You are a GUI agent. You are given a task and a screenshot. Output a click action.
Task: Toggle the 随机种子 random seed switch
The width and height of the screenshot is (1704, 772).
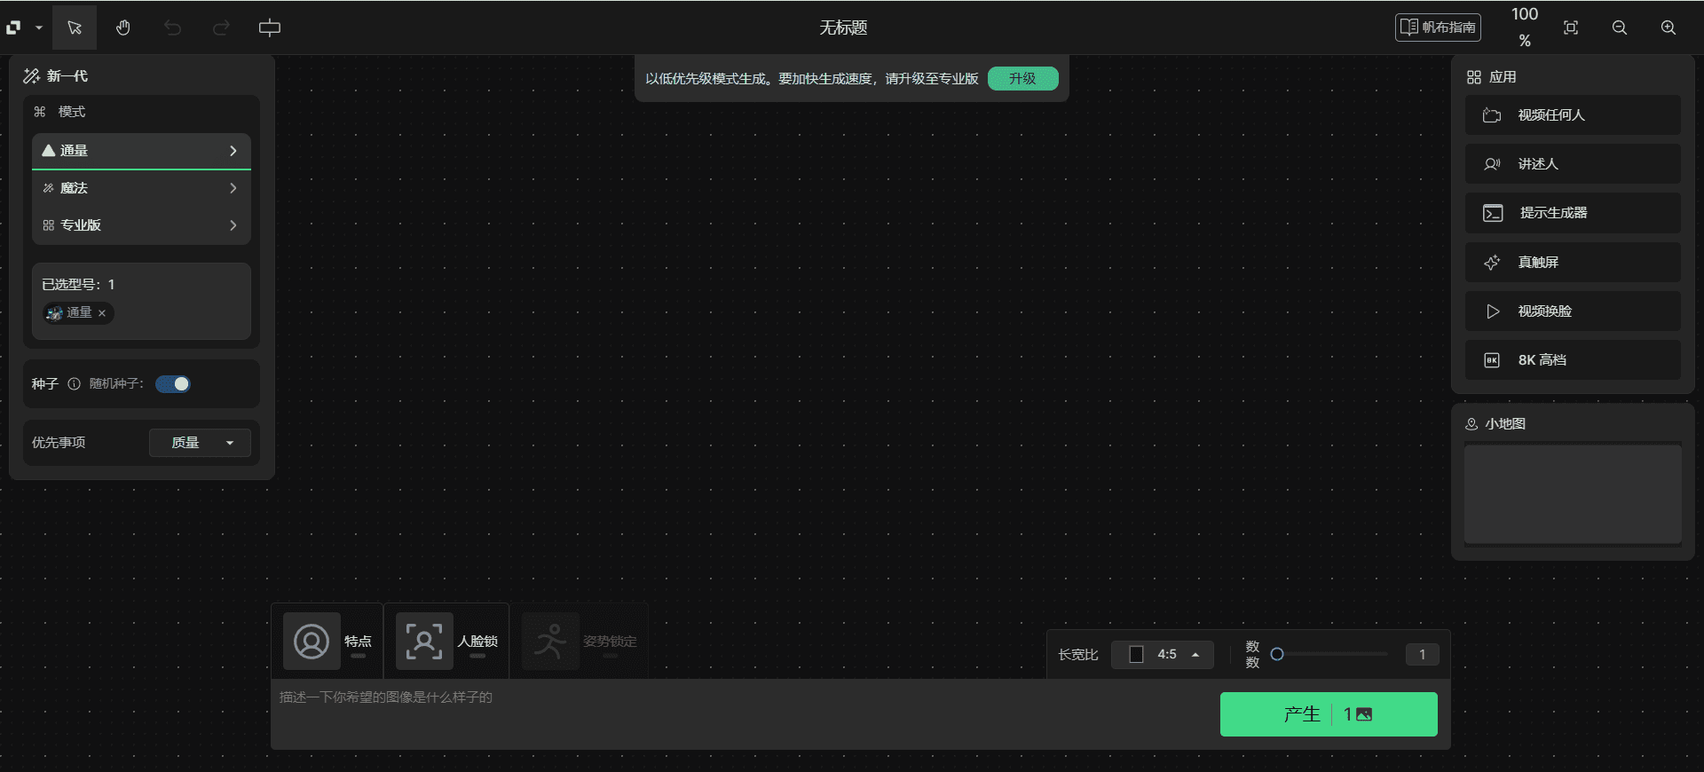pyautogui.click(x=173, y=384)
